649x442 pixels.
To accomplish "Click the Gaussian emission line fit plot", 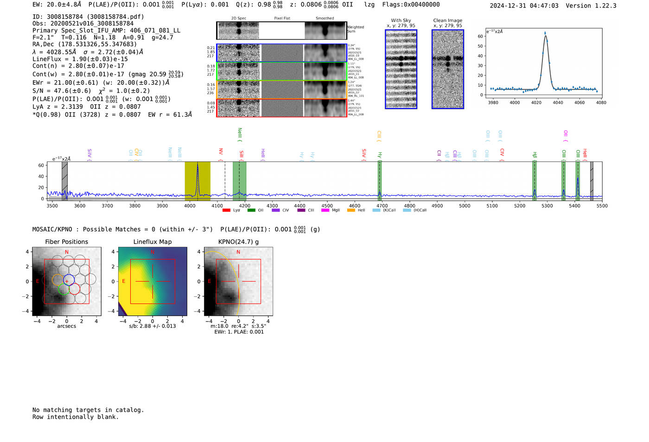I will 543,63.
